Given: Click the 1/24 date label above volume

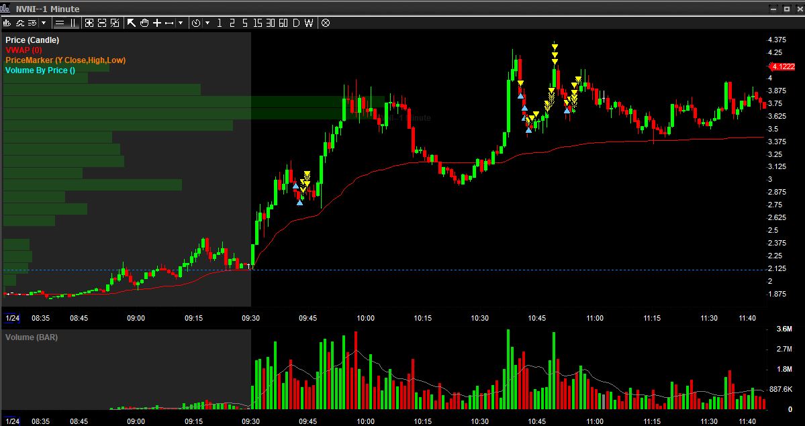Looking at the screenshot, I should coord(12,318).
